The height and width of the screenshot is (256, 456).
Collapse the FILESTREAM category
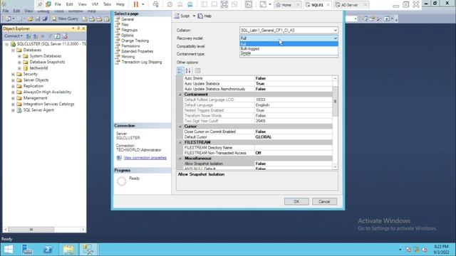click(x=180, y=142)
